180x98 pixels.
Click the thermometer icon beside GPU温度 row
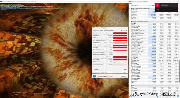[131, 23]
